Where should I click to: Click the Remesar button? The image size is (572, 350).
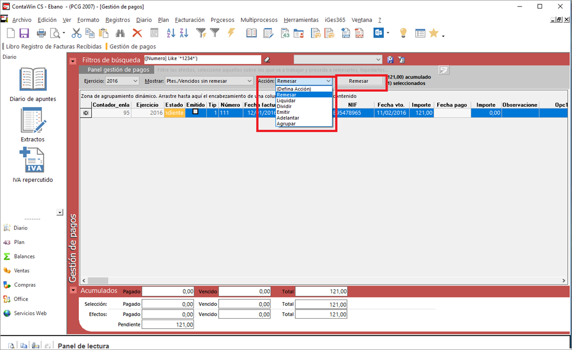359,81
